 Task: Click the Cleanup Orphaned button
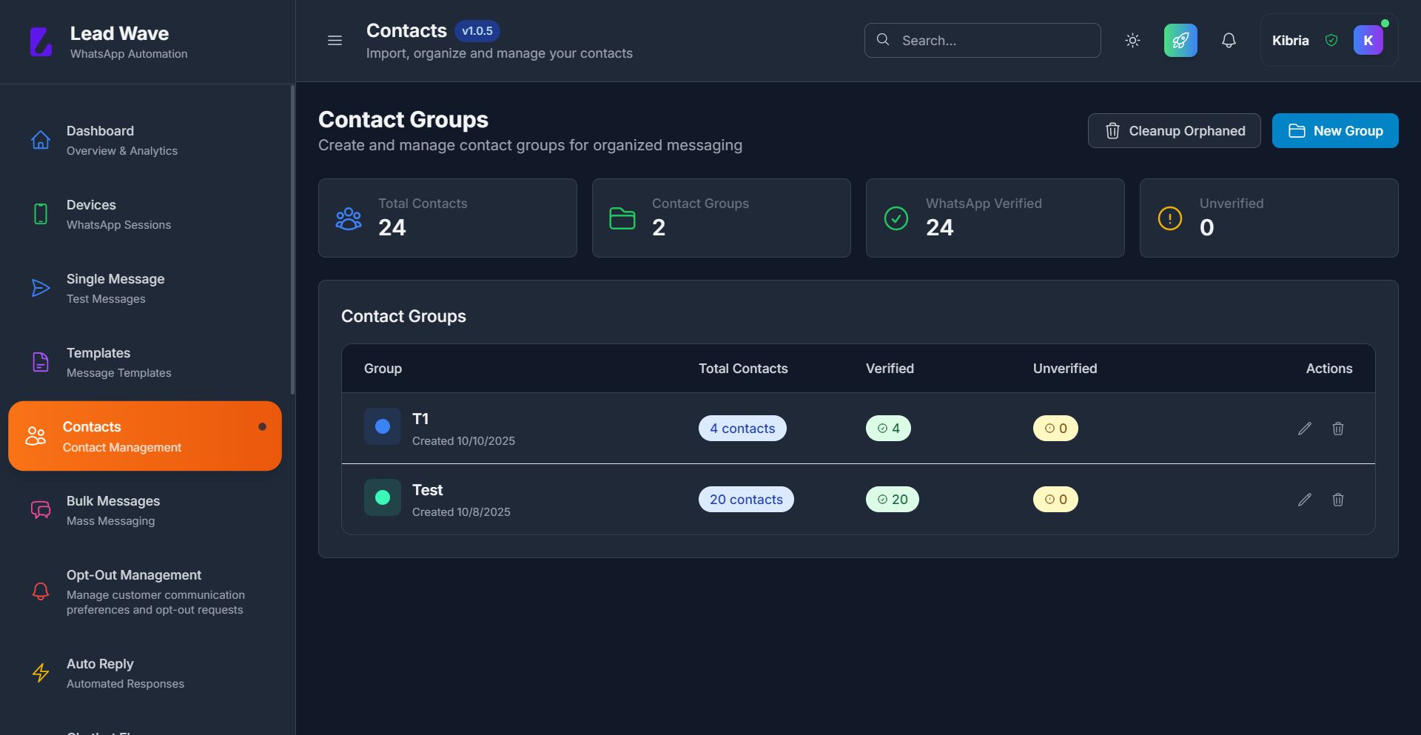tap(1174, 131)
